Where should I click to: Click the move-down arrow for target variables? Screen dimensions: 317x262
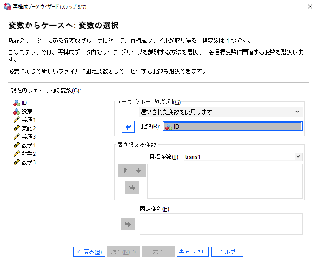tap(139, 170)
